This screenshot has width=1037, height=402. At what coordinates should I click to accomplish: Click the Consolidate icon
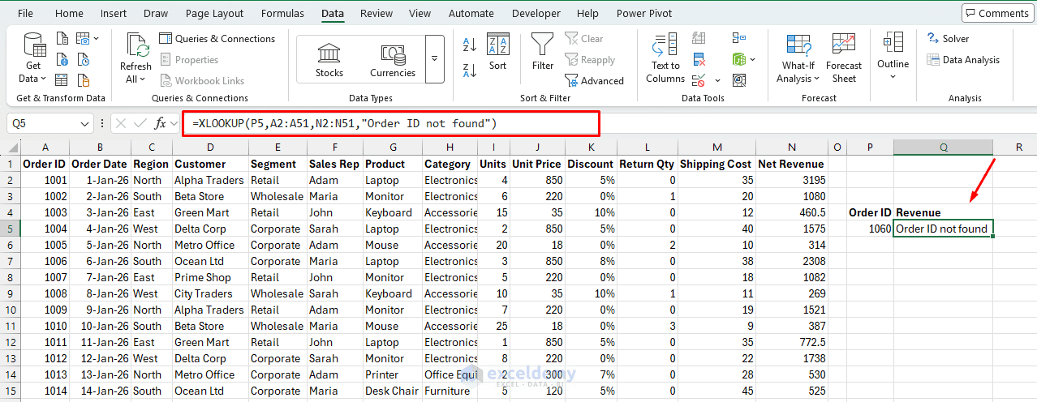tap(738, 38)
